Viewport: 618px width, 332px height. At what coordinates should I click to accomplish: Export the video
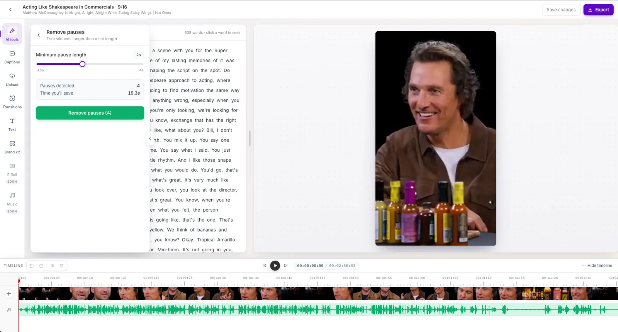point(598,10)
